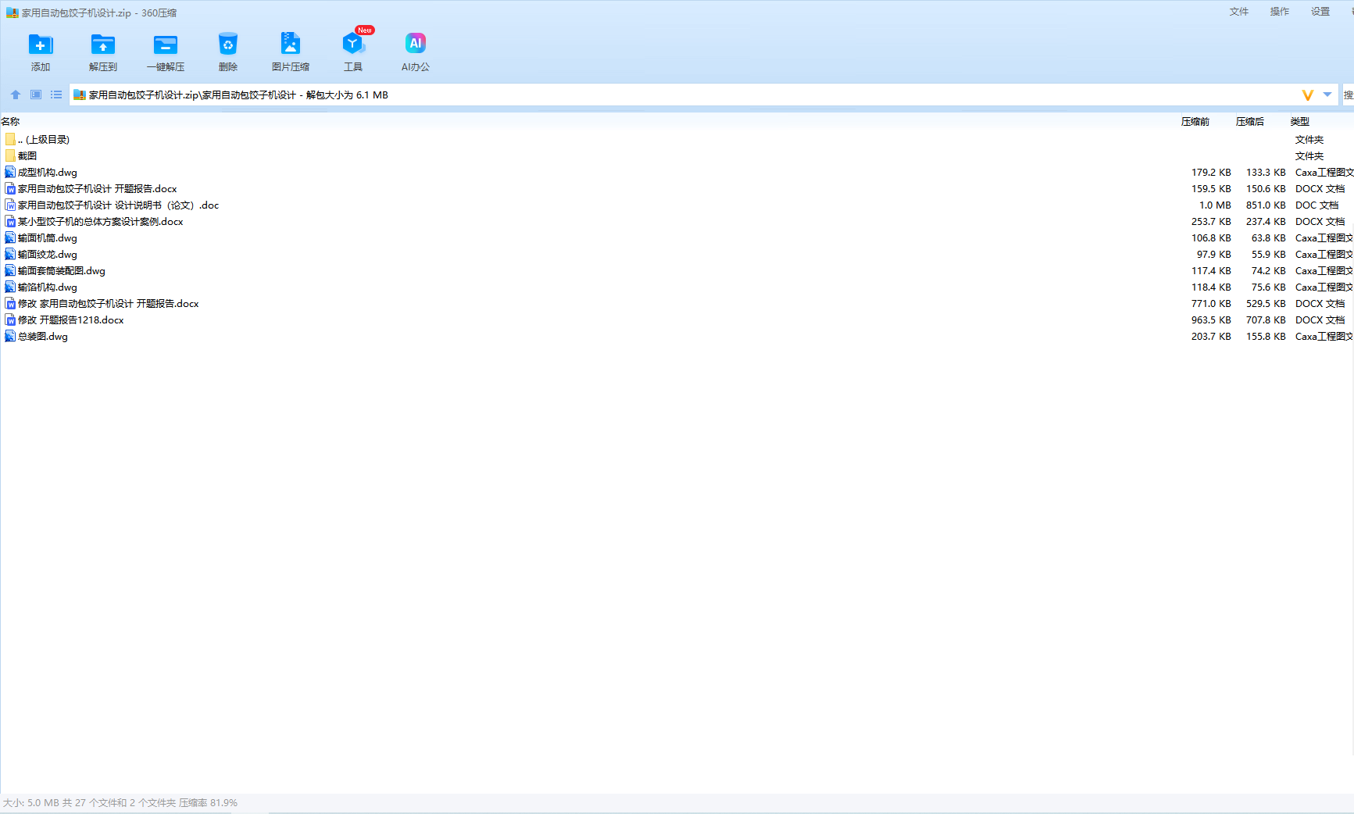1354x814 pixels.
Task: Go up one directory with the arrow icon
Action: (x=16, y=95)
